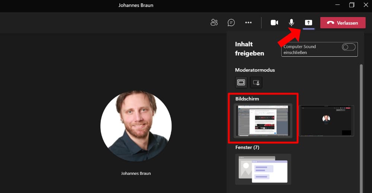Open the participants panel icon
Screen dimensions: 372x193
214,23
